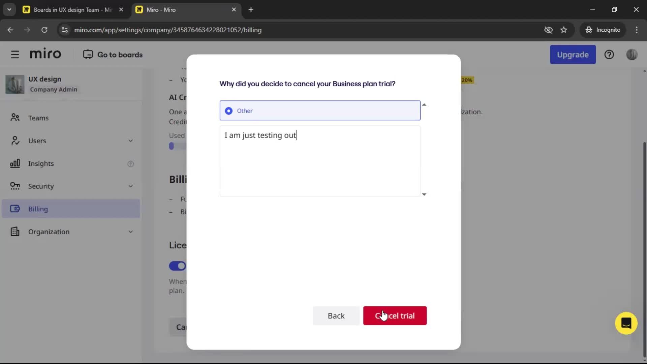Click the tracking protection eye icon
647x364 pixels.
(548, 30)
